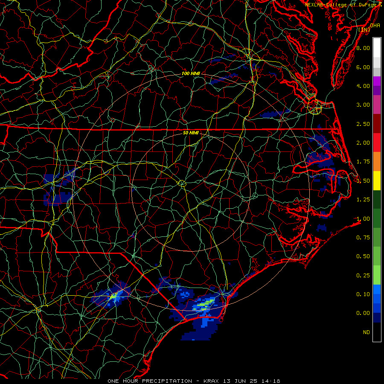Screen dimensions: 384x384
Task: Click the 2.00 legend value
Action: point(363,143)
